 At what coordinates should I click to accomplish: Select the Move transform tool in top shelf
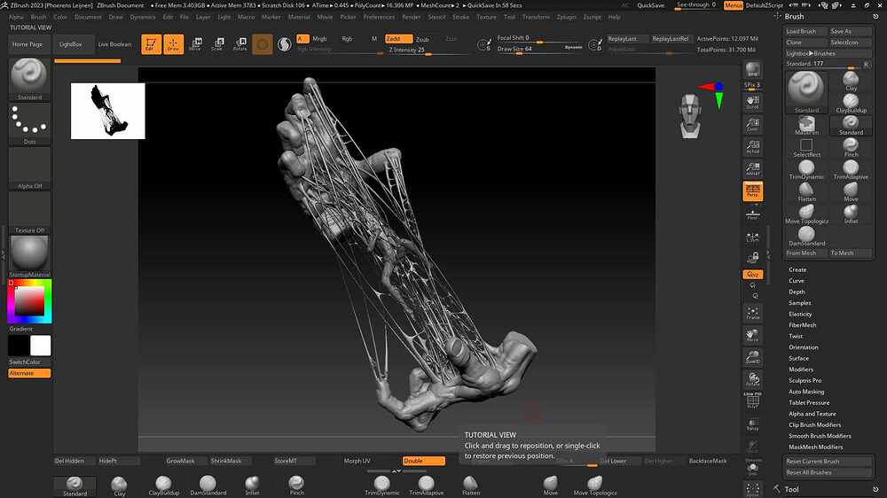coord(195,44)
